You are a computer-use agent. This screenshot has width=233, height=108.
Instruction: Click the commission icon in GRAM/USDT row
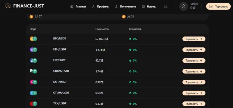130,71
